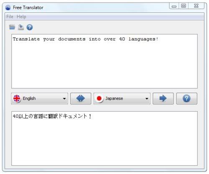Minimize the Free Translator window
This screenshot has height=174, width=209.
[x=174, y=6]
